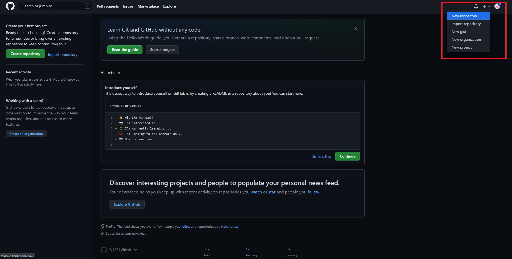Click the ahnso04 / README.md file header
The height and width of the screenshot is (259, 512).
pos(125,106)
